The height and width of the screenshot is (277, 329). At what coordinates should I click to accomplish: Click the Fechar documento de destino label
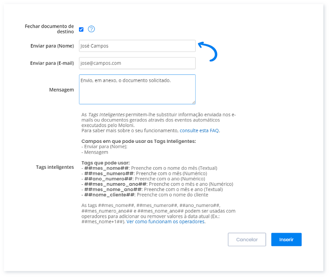[x=49, y=29]
